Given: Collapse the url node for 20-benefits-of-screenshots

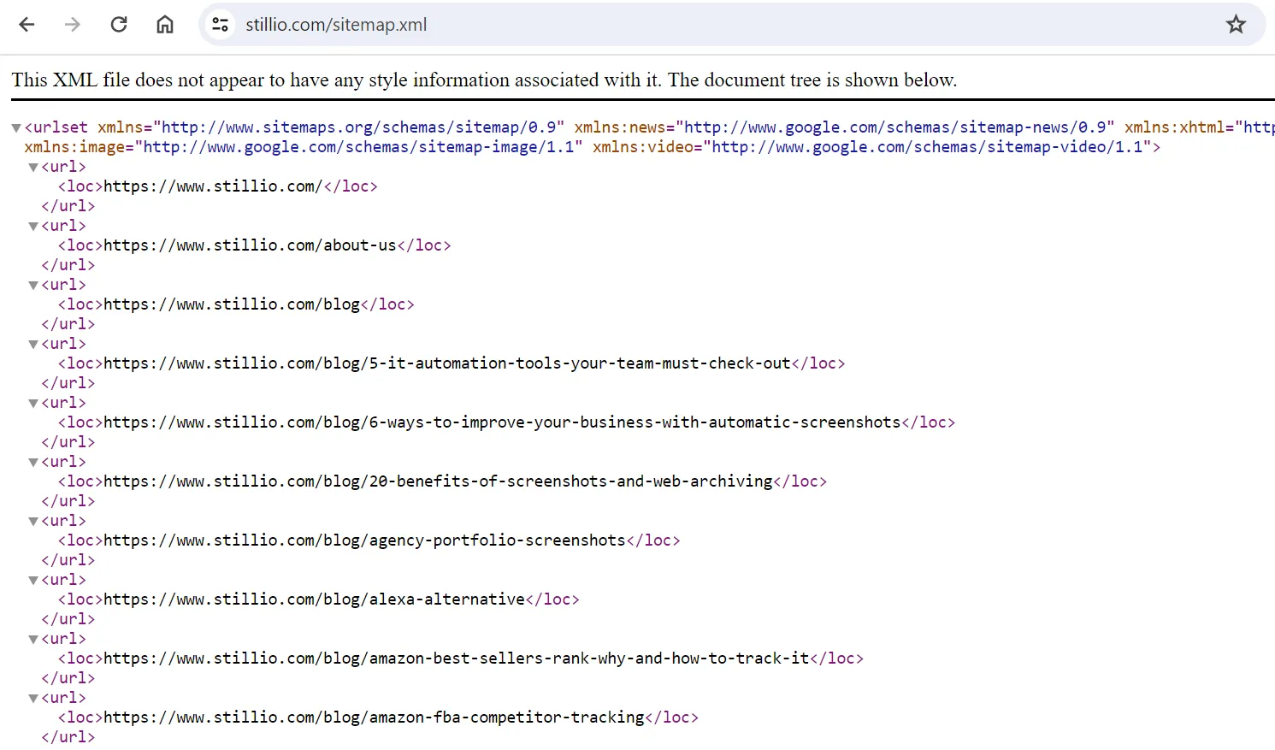Looking at the screenshot, I should click(33, 463).
